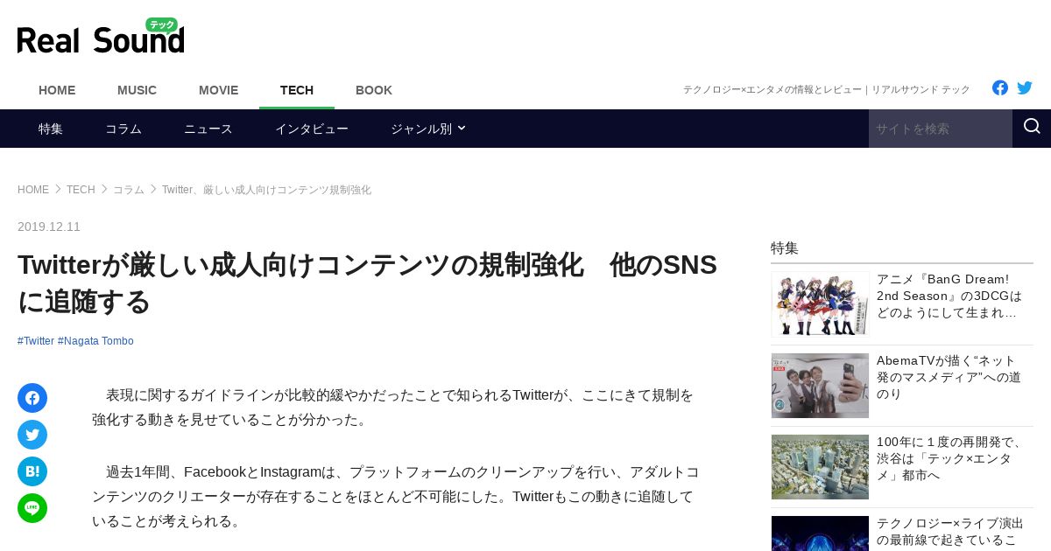1051x551 pixels.
Task: Click the BanG Dream! feature thumbnail
Action: click(820, 304)
